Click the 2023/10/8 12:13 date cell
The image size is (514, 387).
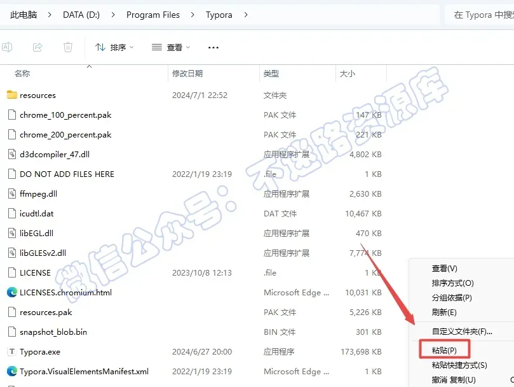click(x=202, y=273)
